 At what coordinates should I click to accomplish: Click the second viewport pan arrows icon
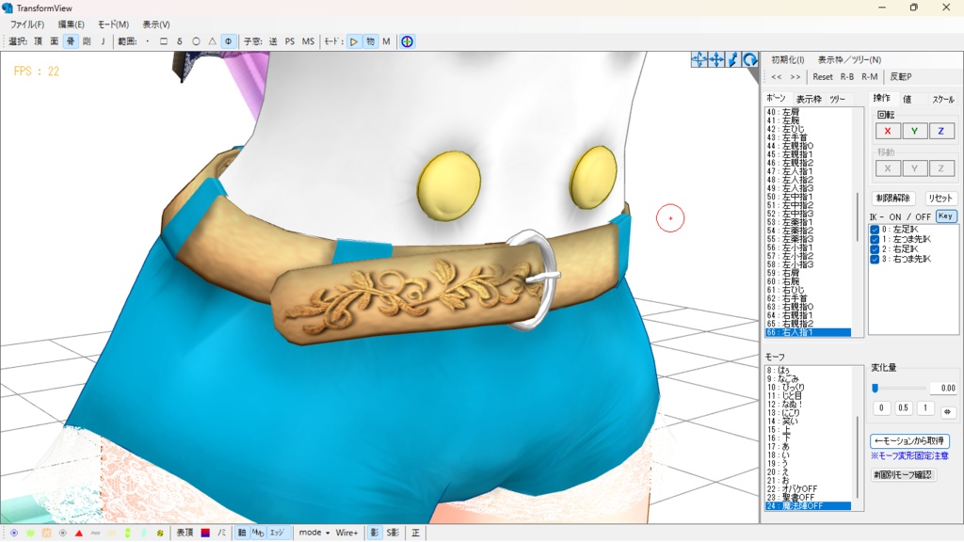pyautogui.click(x=716, y=59)
